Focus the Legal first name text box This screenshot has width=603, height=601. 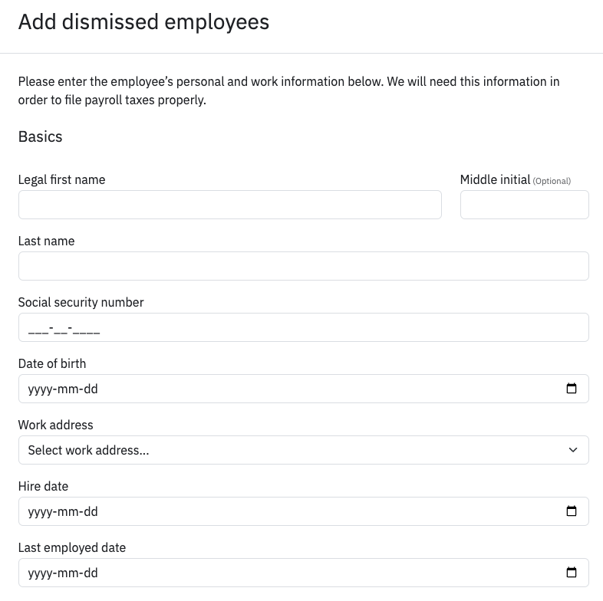pyautogui.click(x=229, y=205)
